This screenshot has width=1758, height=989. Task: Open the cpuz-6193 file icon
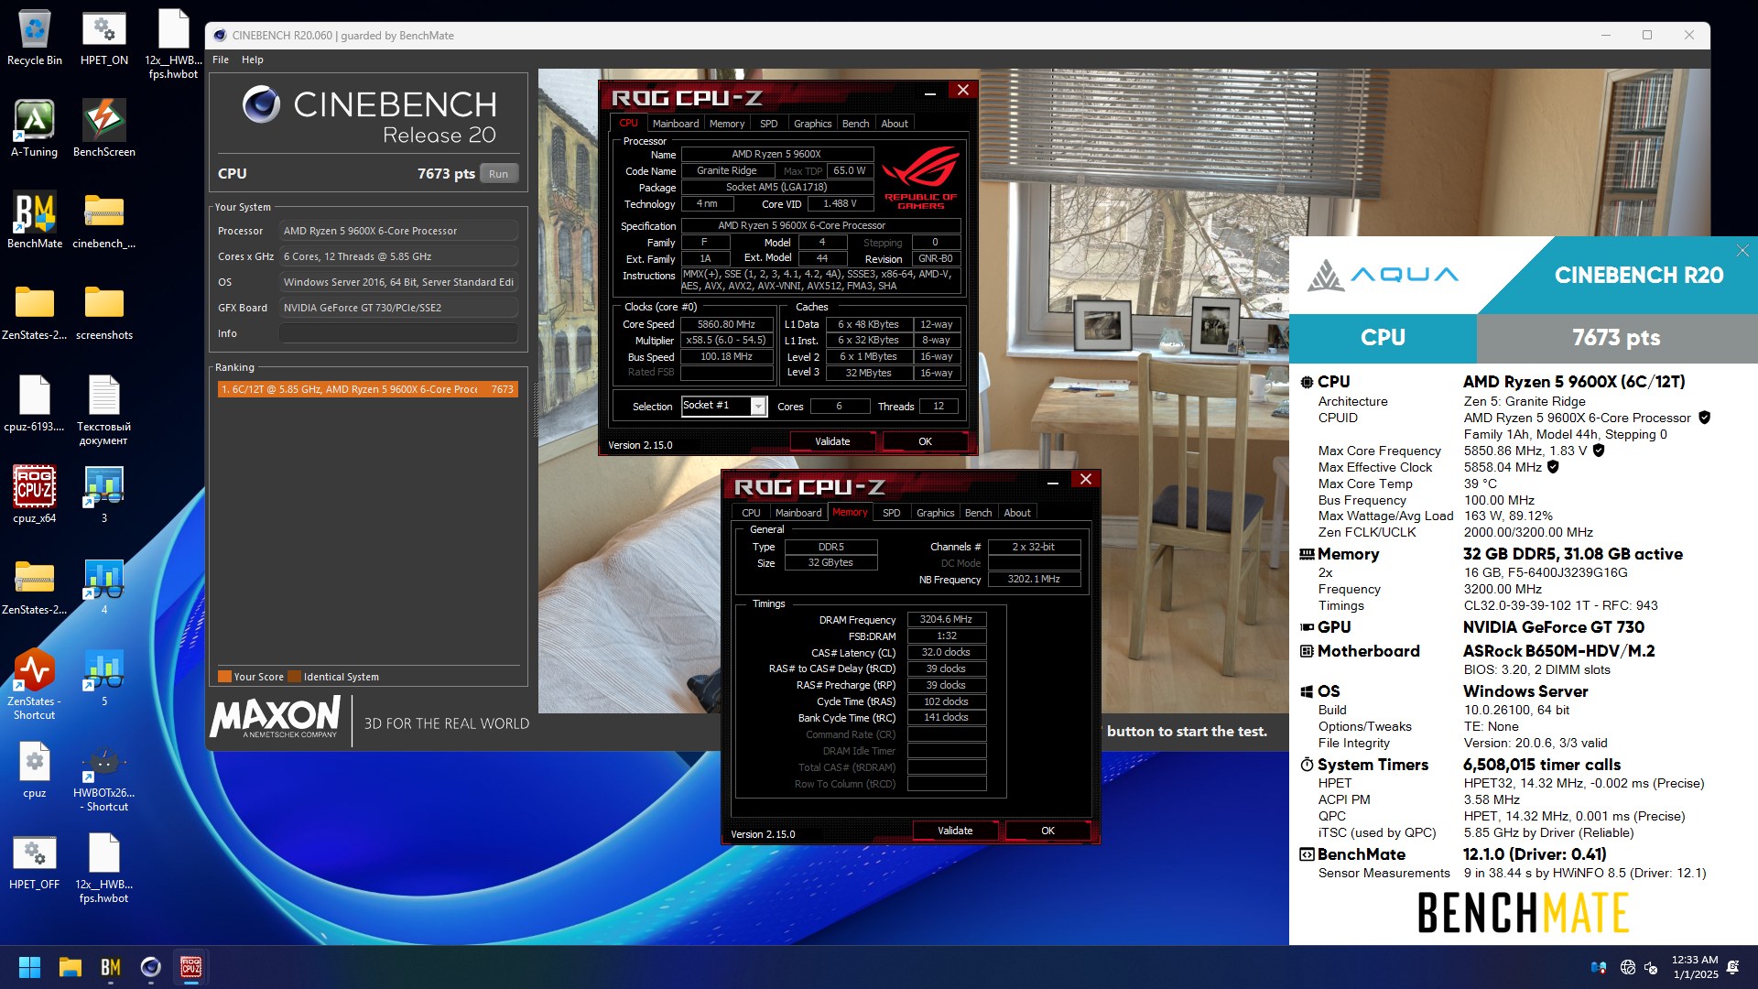[34, 403]
